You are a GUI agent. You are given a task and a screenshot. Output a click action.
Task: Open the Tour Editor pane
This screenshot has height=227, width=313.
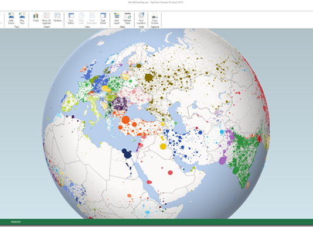coord(71,18)
